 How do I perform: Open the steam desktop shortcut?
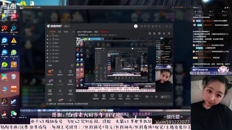click(14, 103)
